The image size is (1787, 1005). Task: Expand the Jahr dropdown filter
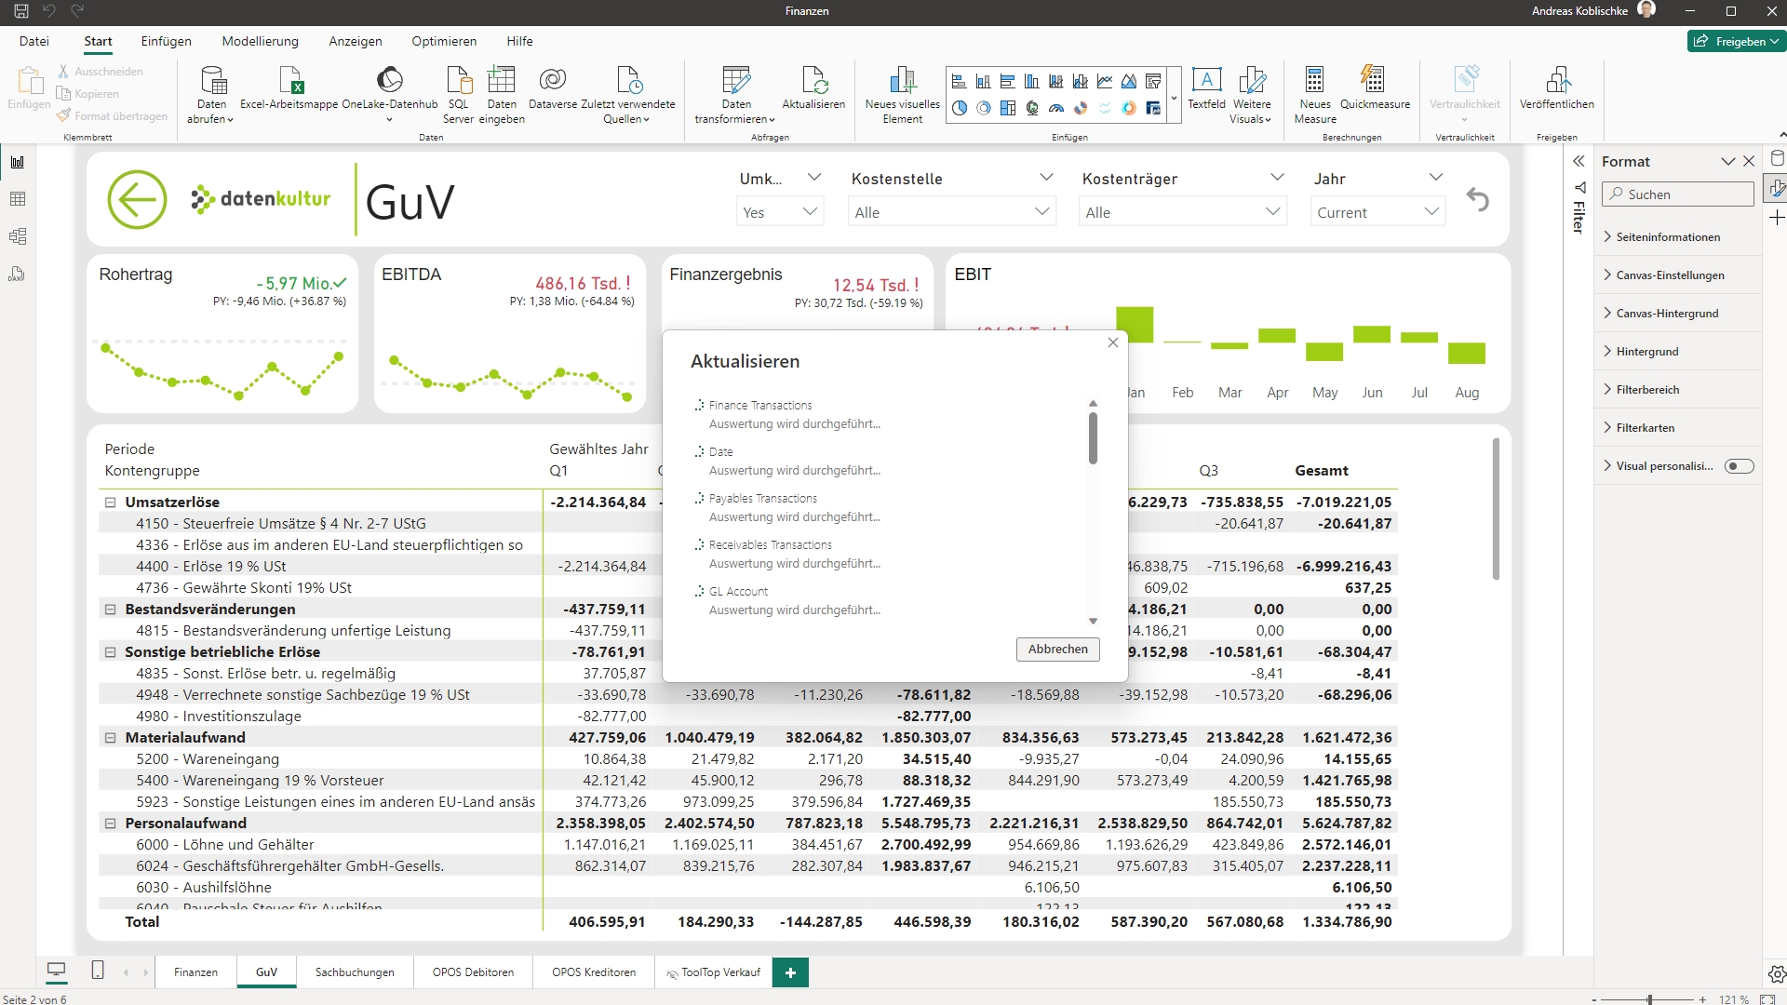click(x=1431, y=211)
